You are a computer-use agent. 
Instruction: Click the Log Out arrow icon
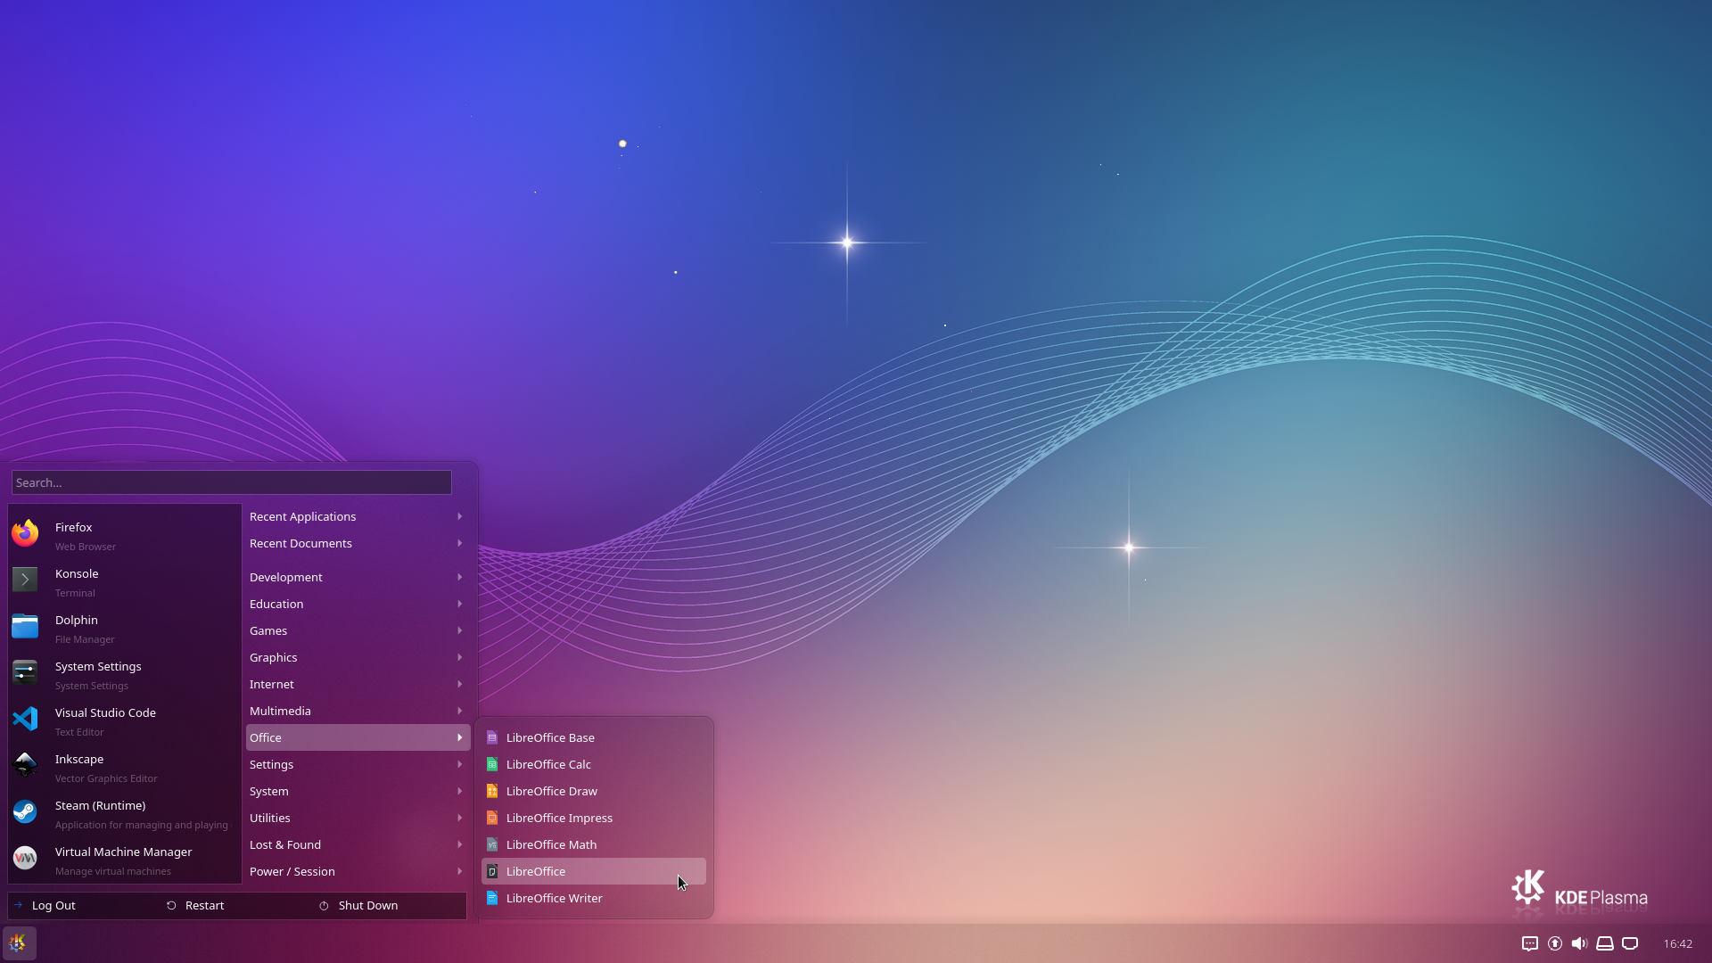pos(18,905)
